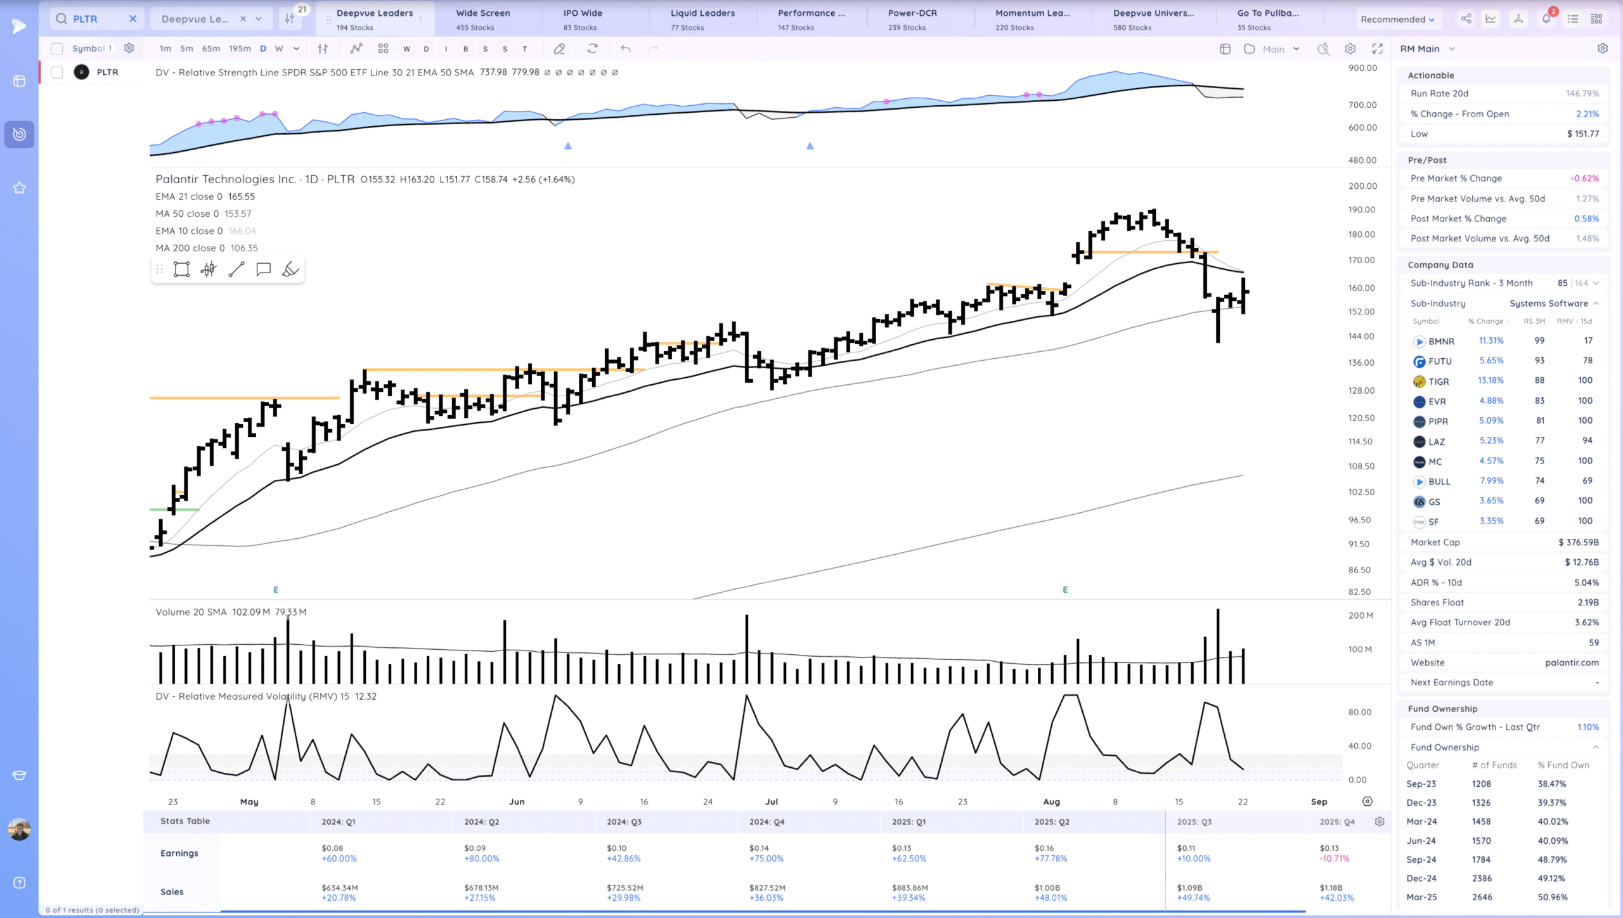Image resolution: width=1623 pixels, height=918 pixels.
Task: Open Deepvue Leaders tab options menu
Action: coord(421,19)
